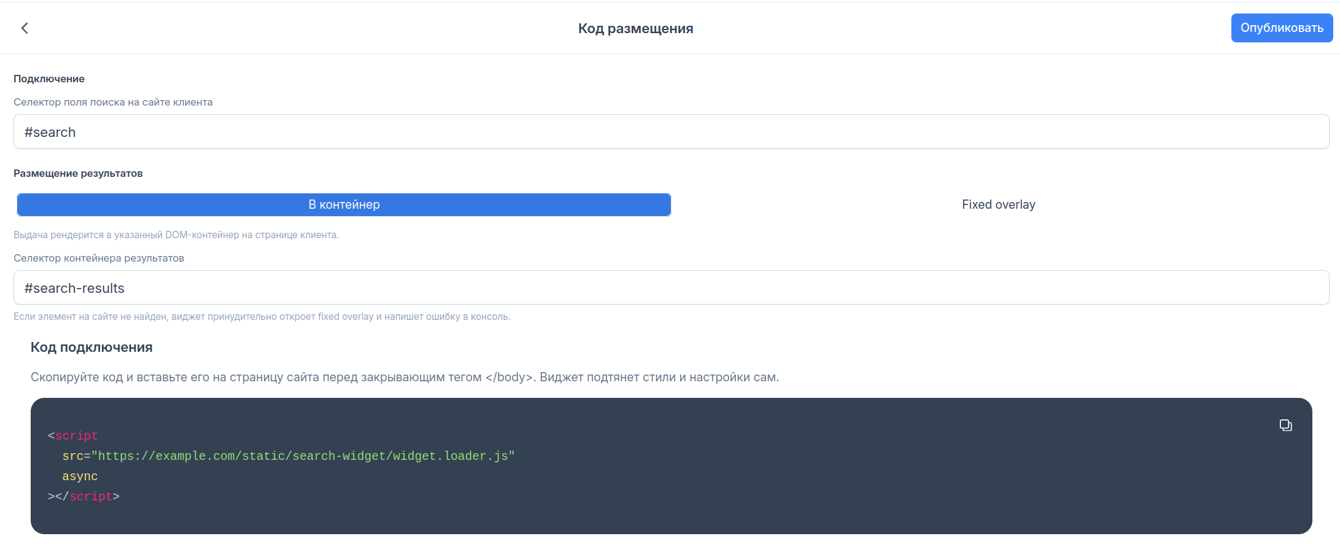Screen dimensions: 1340x544
Task: Click the «Код размещения» page title
Action: pos(636,28)
